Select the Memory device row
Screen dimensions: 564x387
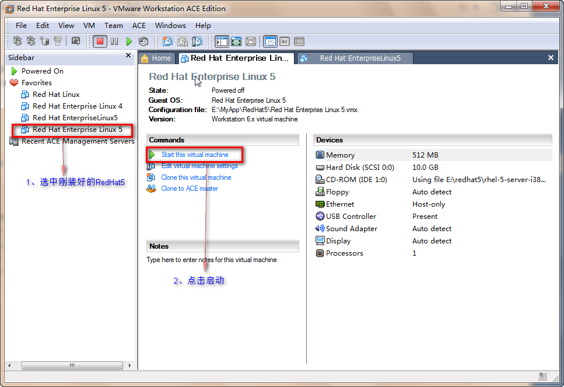(433, 155)
